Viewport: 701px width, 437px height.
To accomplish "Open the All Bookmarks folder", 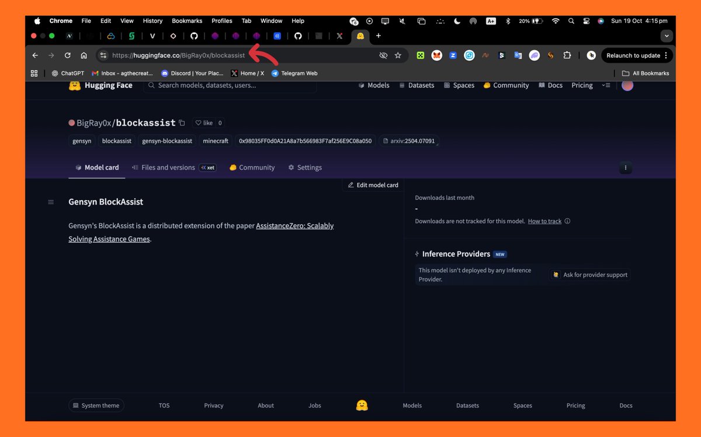I will pos(646,74).
